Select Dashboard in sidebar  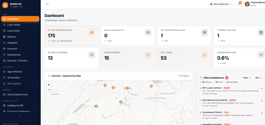[20, 19]
